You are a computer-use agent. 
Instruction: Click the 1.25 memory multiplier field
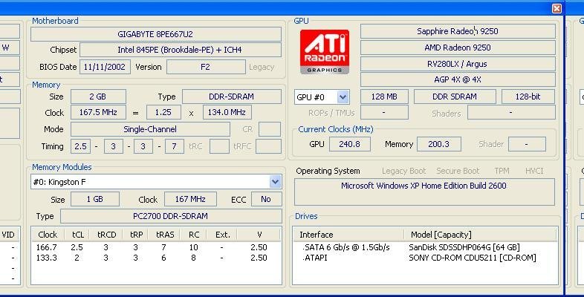[x=163, y=112]
